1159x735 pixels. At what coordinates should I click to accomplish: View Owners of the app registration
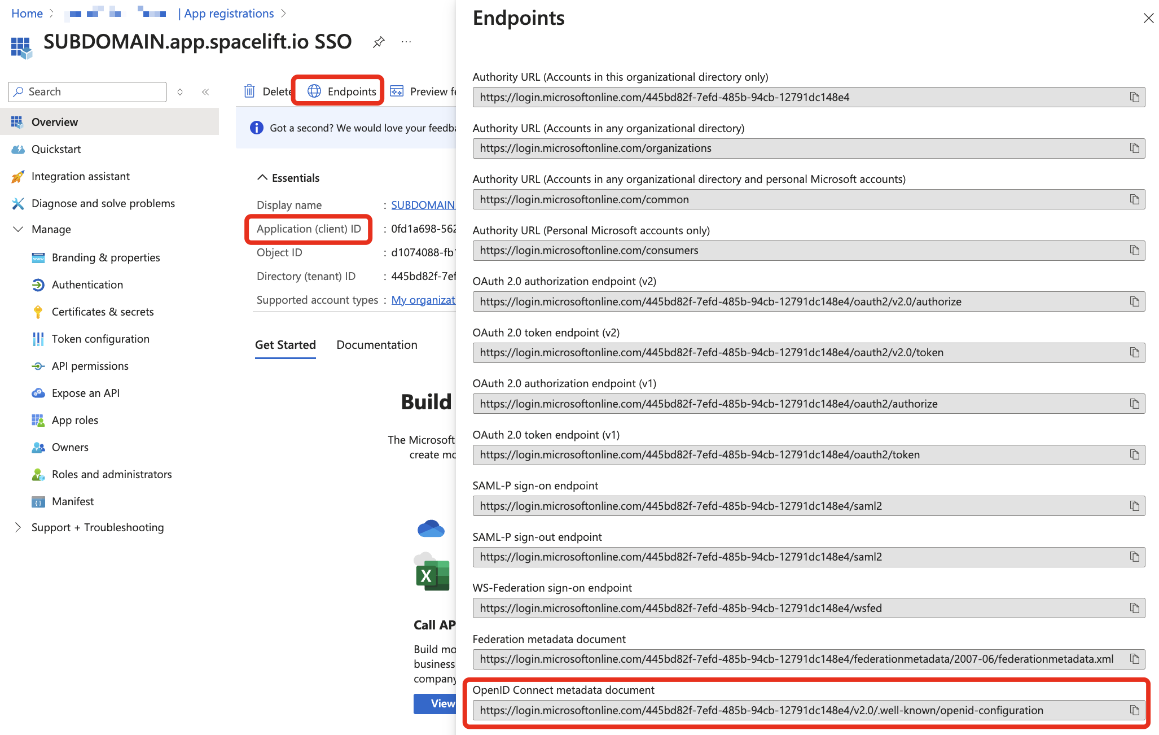point(69,447)
